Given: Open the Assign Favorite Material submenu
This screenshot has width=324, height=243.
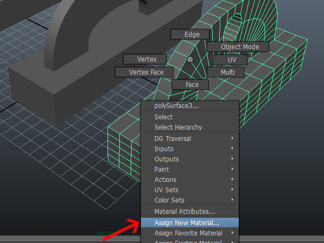Looking at the screenshot, I should (x=190, y=233).
